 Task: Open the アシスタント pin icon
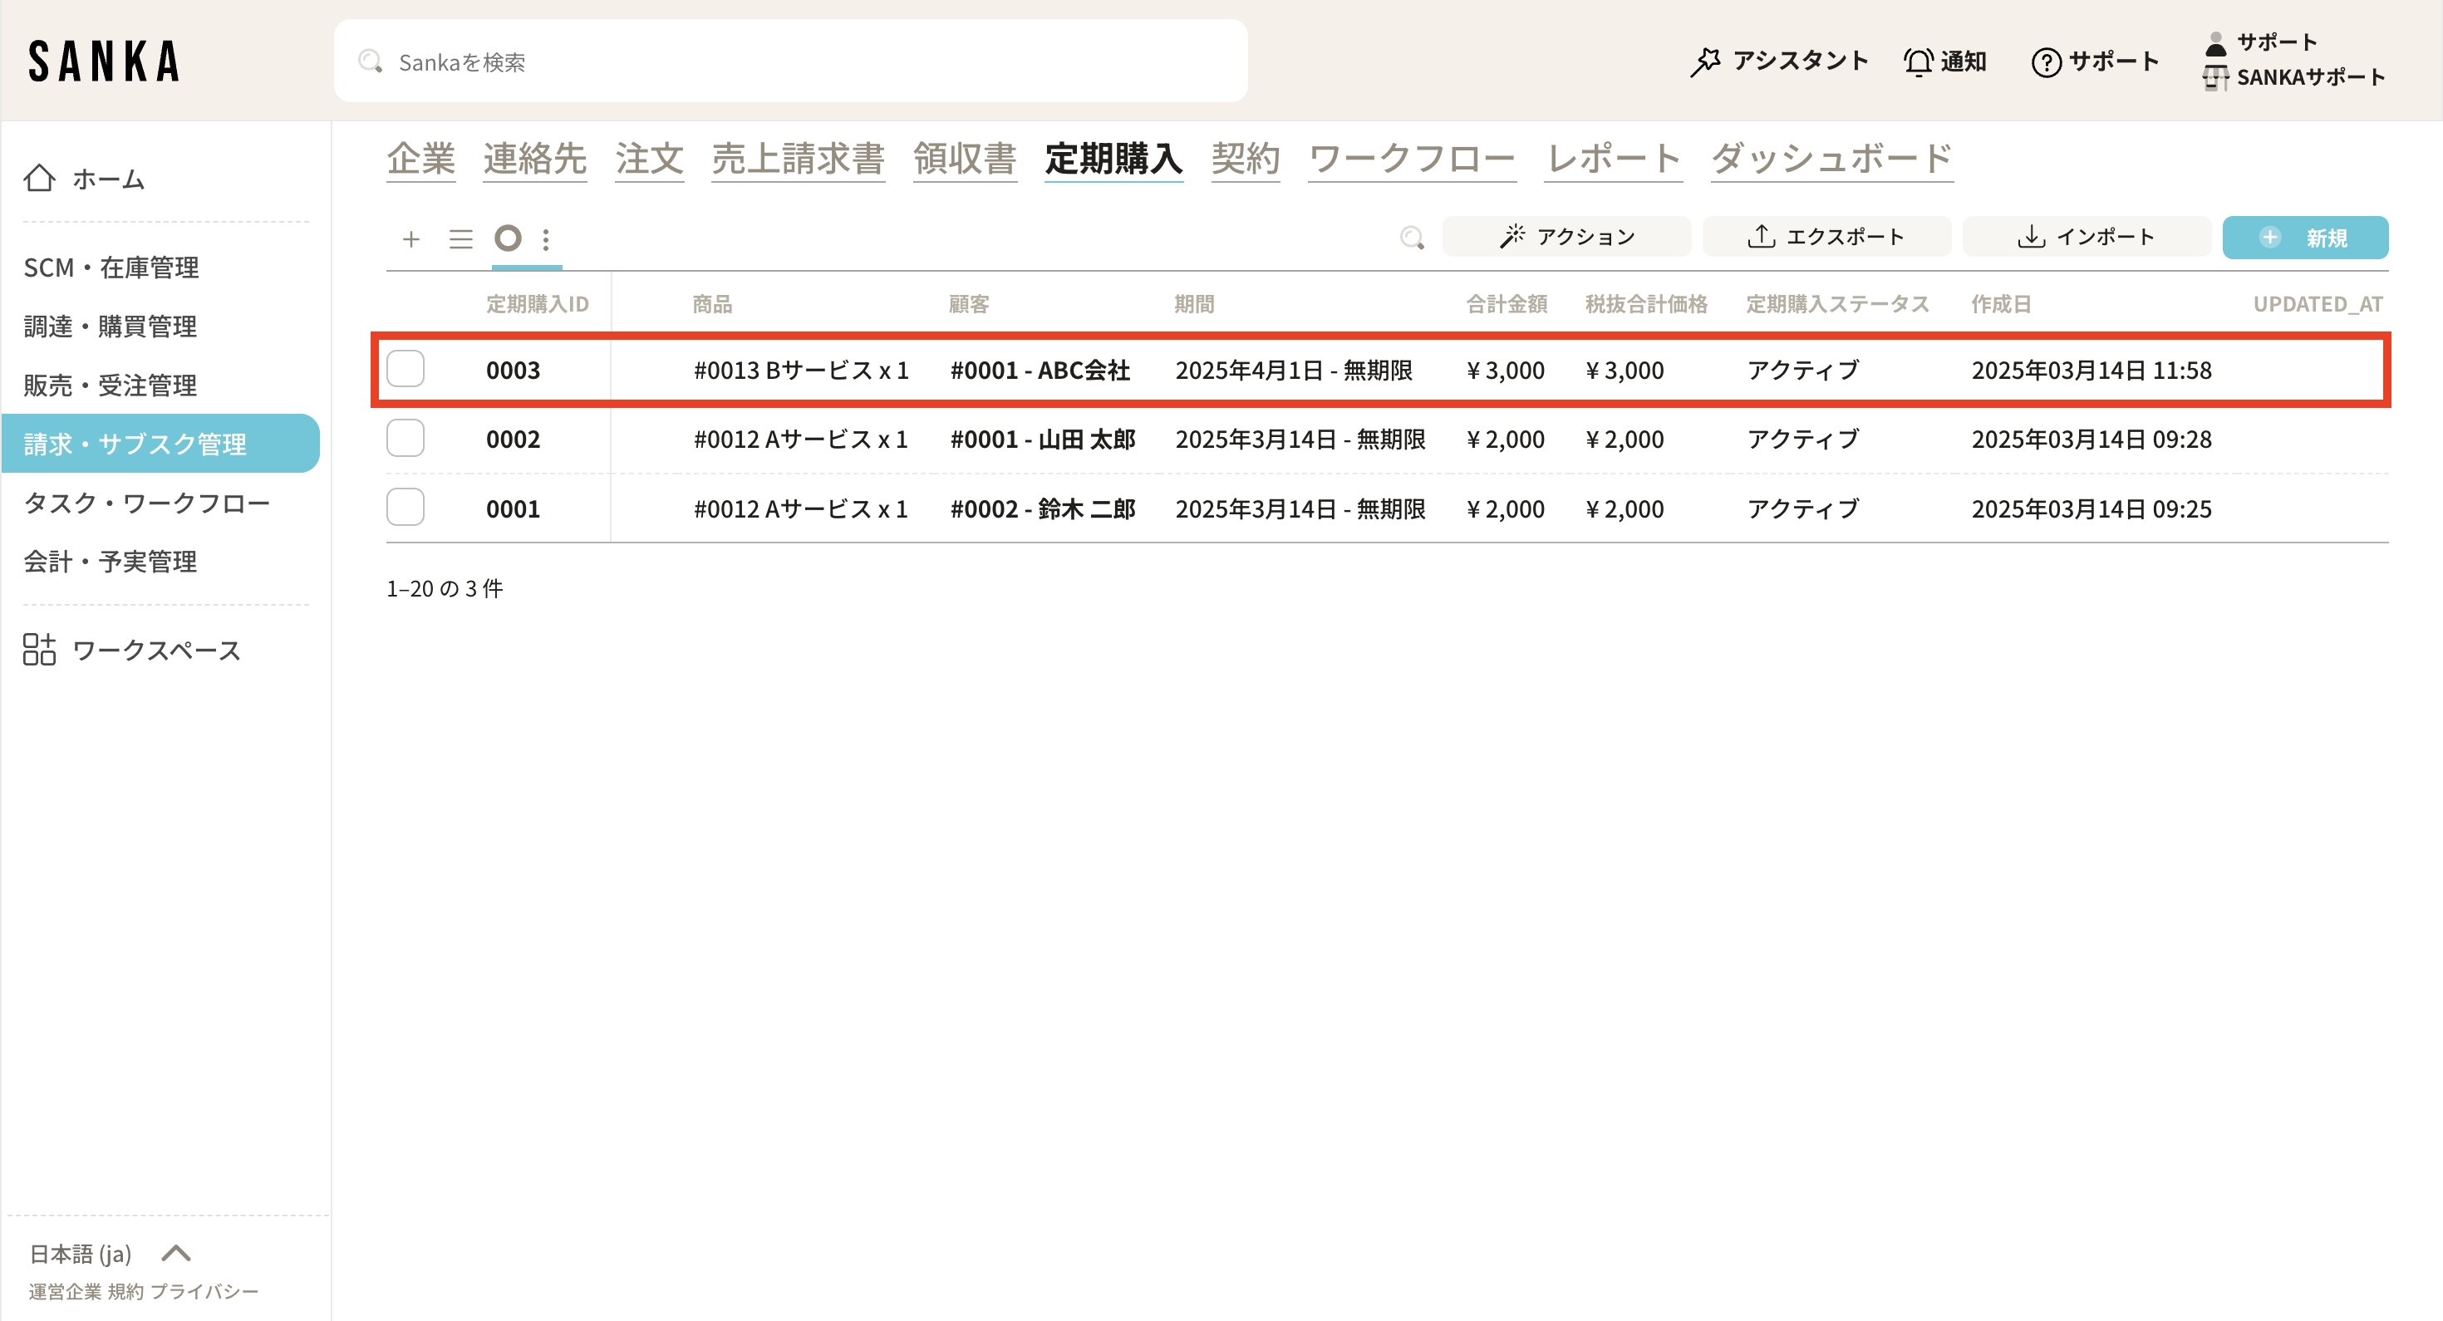tap(1705, 61)
